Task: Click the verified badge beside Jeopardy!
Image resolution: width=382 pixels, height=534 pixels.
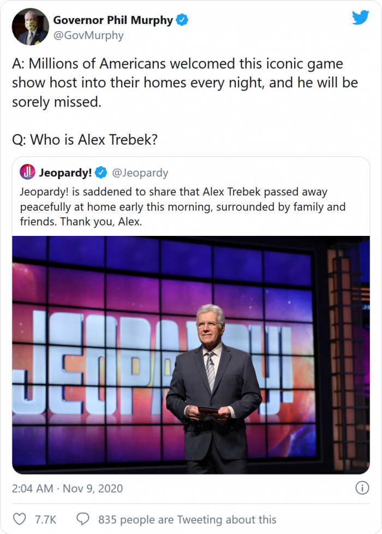Action: [x=101, y=173]
